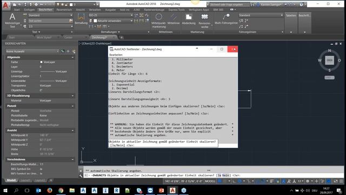
Task: Click the Ja option in command line
Action: 219,175
